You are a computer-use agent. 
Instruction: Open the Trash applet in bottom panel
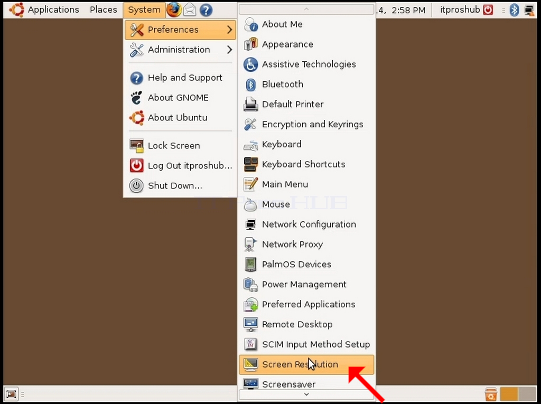click(x=491, y=394)
